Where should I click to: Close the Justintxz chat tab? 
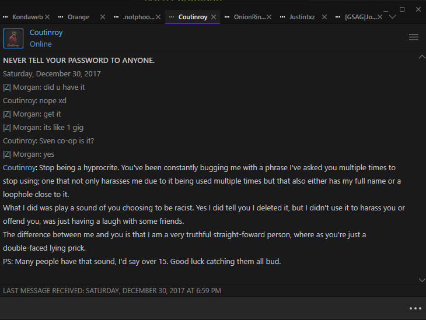(x=324, y=17)
